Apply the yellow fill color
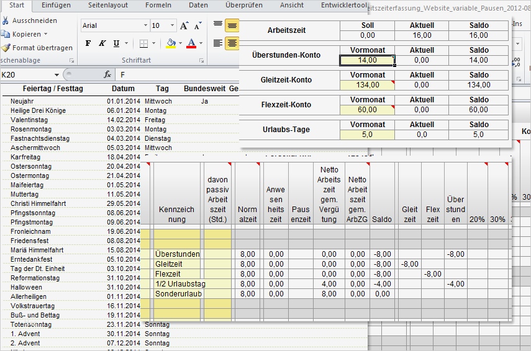The image size is (531, 351). click(x=171, y=43)
